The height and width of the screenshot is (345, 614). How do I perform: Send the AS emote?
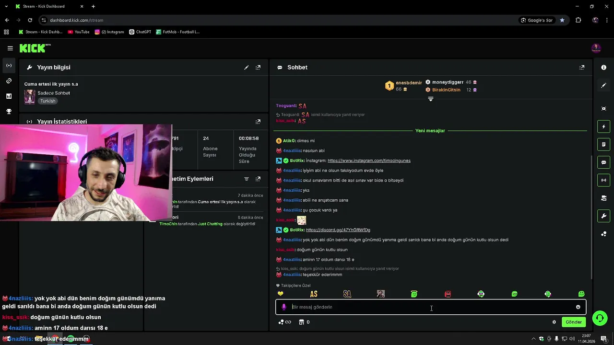click(x=314, y=294)
